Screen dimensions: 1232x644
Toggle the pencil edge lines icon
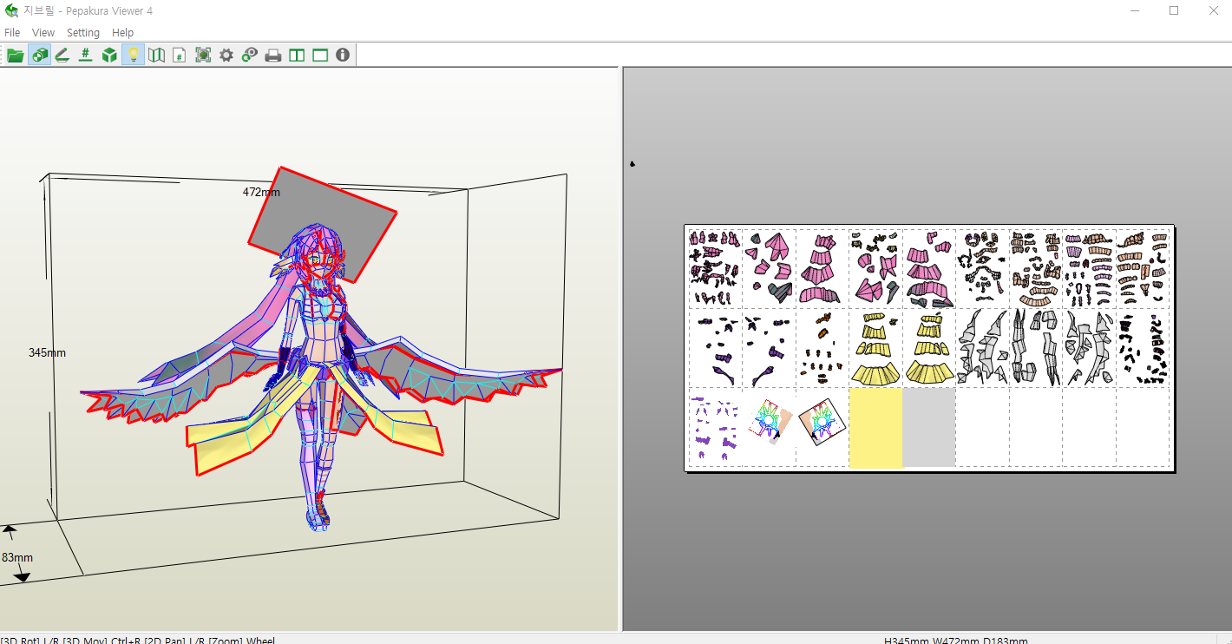point(62,56)
